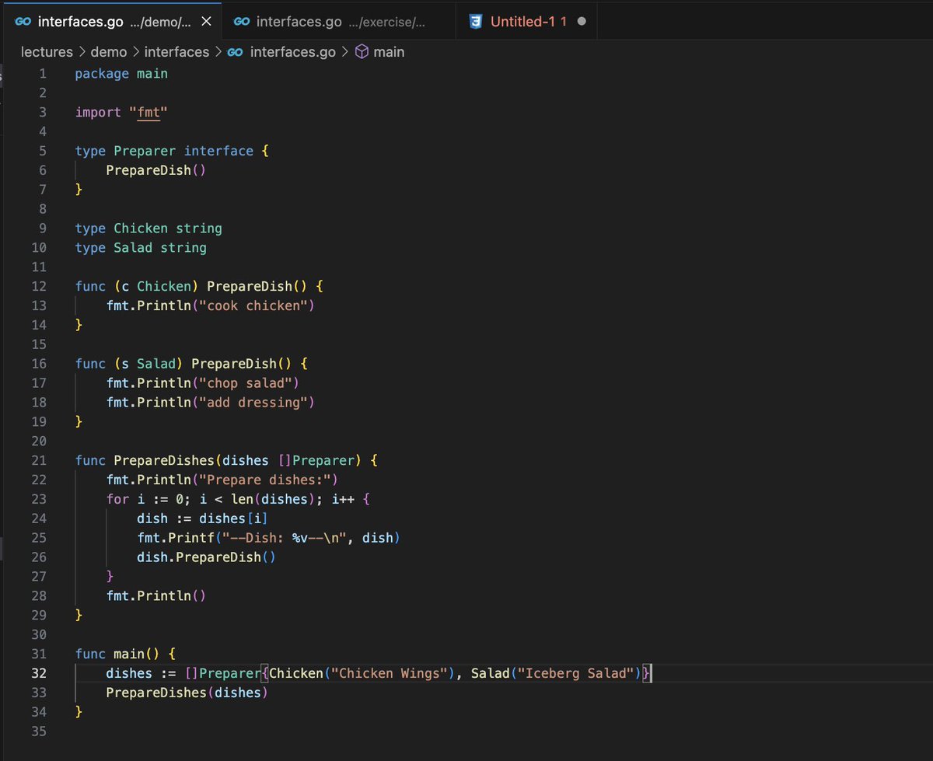This screenshot has height=761, width=933.
Task: Click the unsaved dot on the Untitled-1 tab
Action: 582,22
